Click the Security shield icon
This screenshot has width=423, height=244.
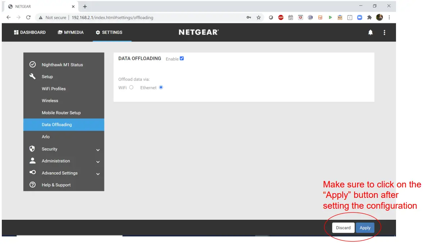[x=32, y=149]
